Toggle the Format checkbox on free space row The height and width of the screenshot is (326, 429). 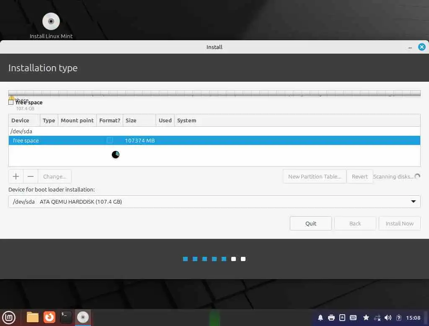(109, 140)
